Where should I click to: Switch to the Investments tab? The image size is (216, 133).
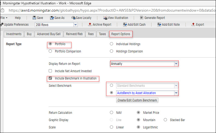click(x=14, y=34)
